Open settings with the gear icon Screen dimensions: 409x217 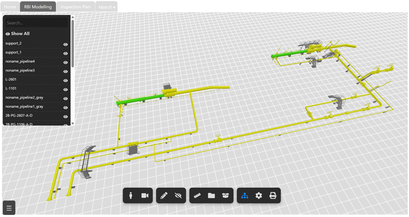[259, 196]
